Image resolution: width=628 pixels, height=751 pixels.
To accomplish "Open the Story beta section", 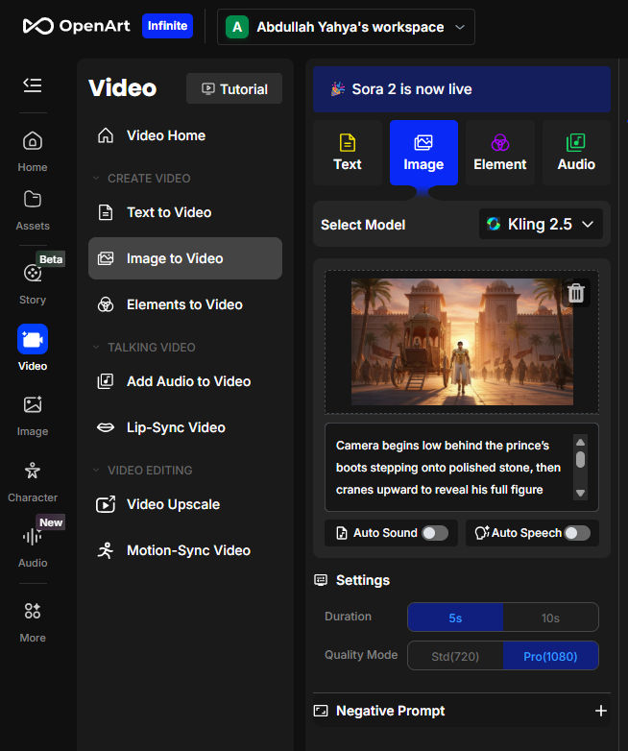I will point(33,281).
